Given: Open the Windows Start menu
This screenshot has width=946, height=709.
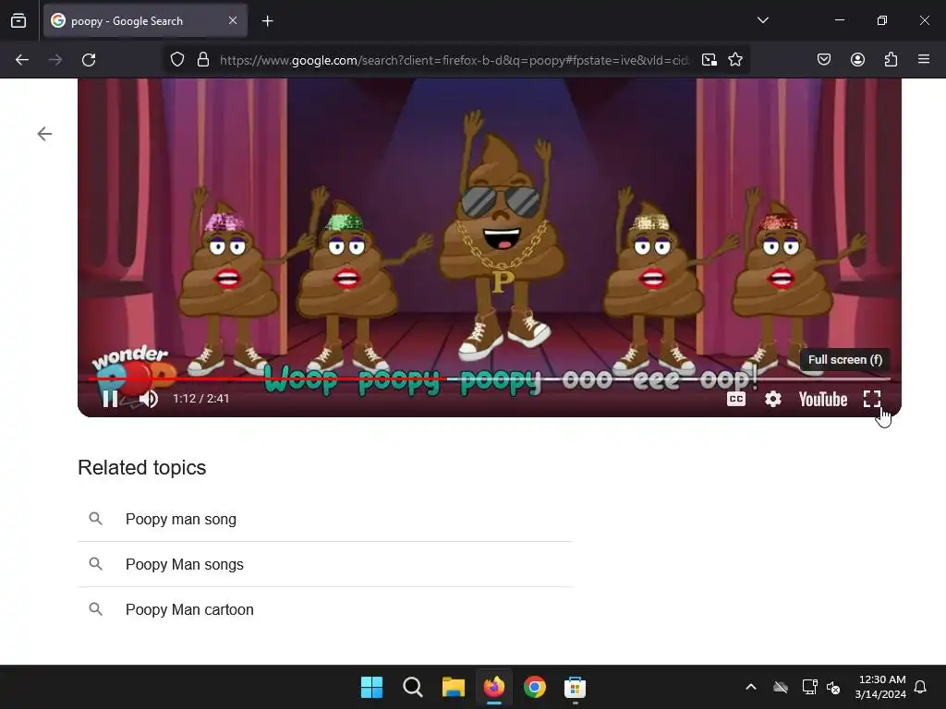Looking at the screenshot, I should click(371, 687).
